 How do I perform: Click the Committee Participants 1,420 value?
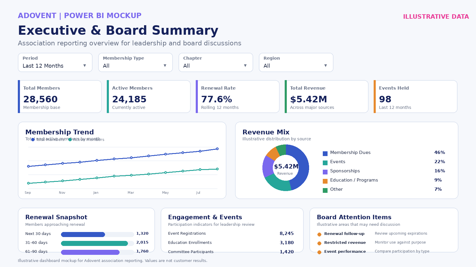286,252
